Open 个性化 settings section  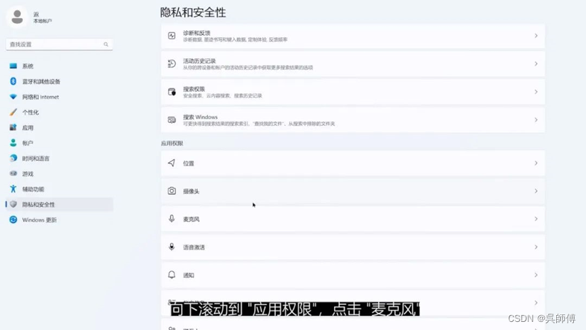pyautogui.click(x=60, y=112)
